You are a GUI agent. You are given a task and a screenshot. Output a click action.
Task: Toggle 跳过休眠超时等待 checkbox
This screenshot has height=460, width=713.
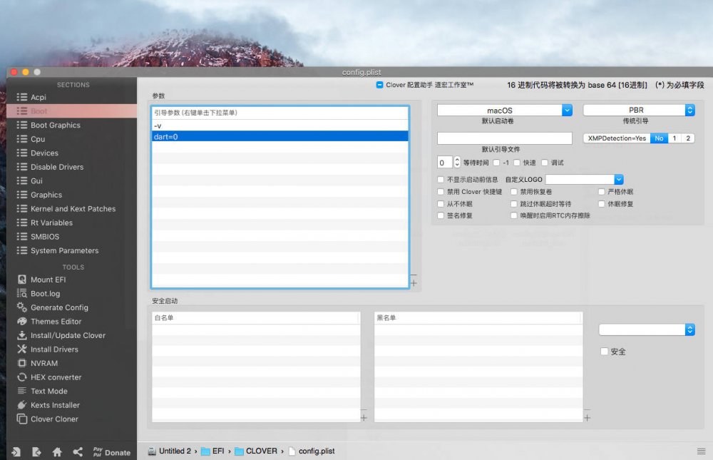click(514, 204)
